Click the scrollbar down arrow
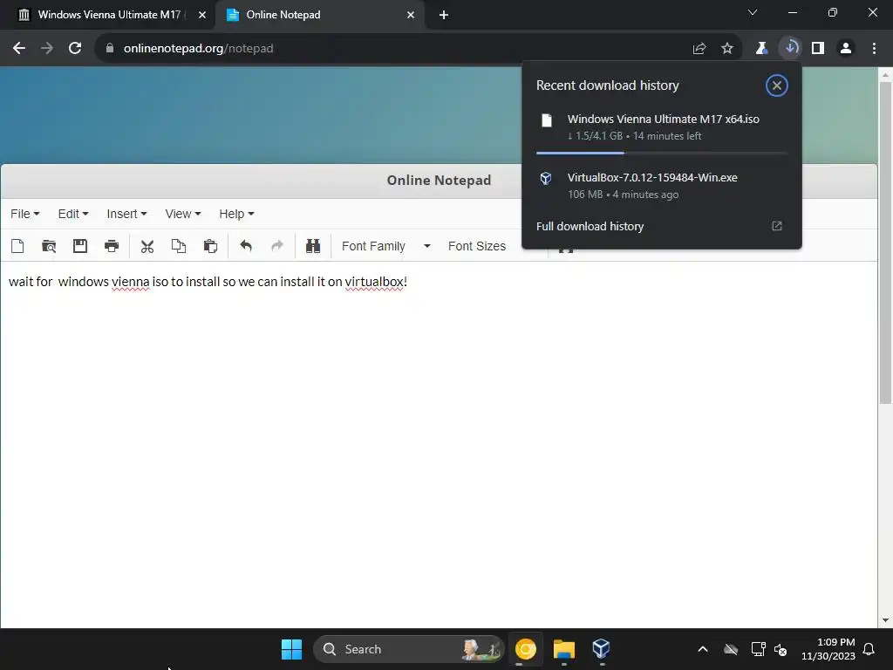This screenshot has height=670, width=893. click(885, 620)
